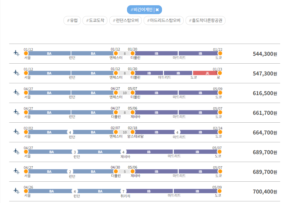289x203 pixels.
Task: Select the #도쿄도착 tag filter
Action: pyautogui.click(x=95, y=20)
